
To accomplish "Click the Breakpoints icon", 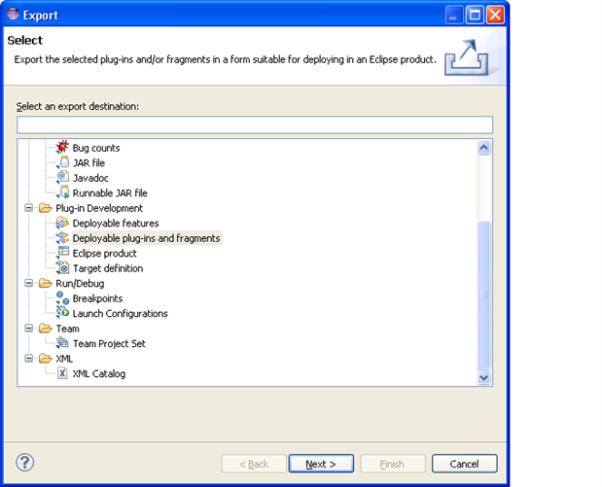I will point(62,297).
